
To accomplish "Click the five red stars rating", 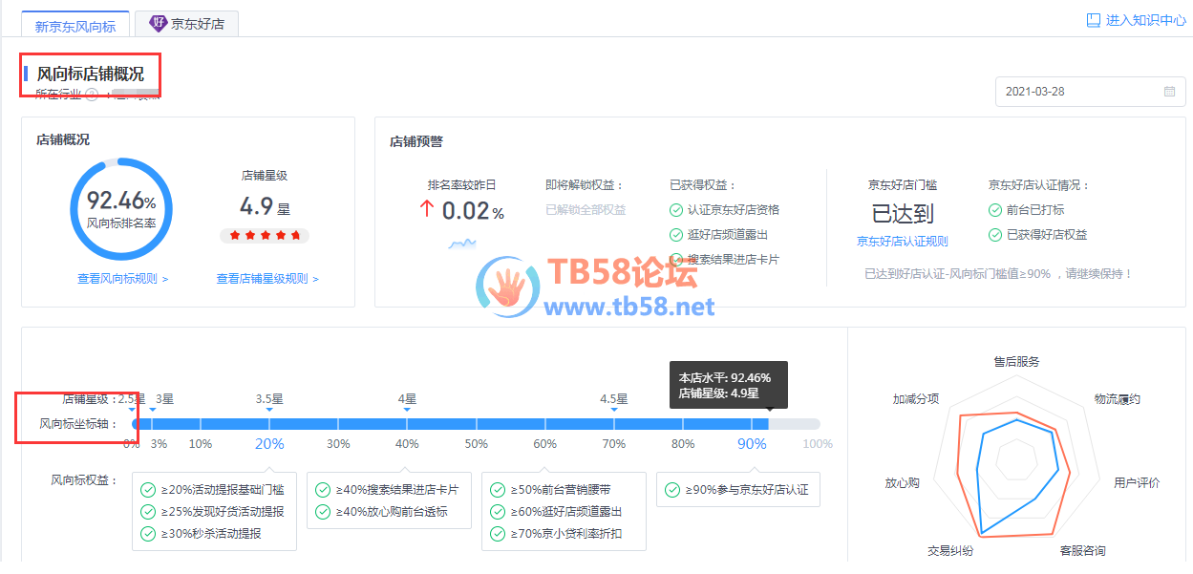I will pyautogui.click(x=265, y=235).
